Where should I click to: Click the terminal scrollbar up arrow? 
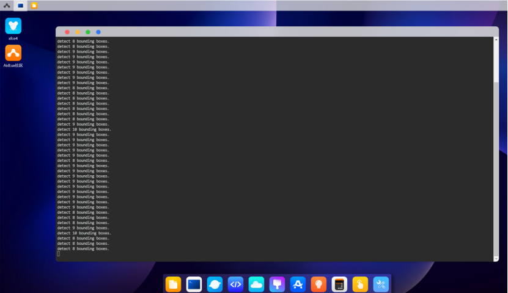coord(496,39)
